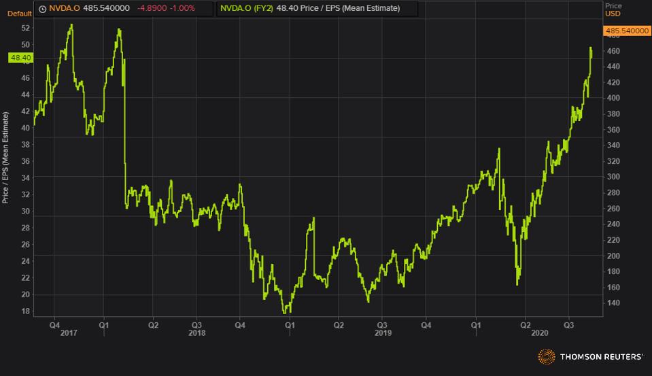Viewport: 652px width, 376px height.
Task: Click the 2017 year label on time axis
Action: 69,333
